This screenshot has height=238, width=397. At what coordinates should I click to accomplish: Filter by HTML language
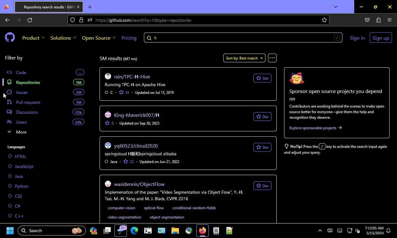20,156
